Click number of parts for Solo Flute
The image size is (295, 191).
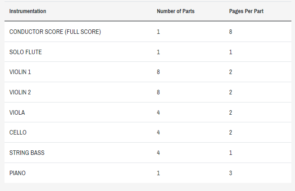[x=158, y=52]
